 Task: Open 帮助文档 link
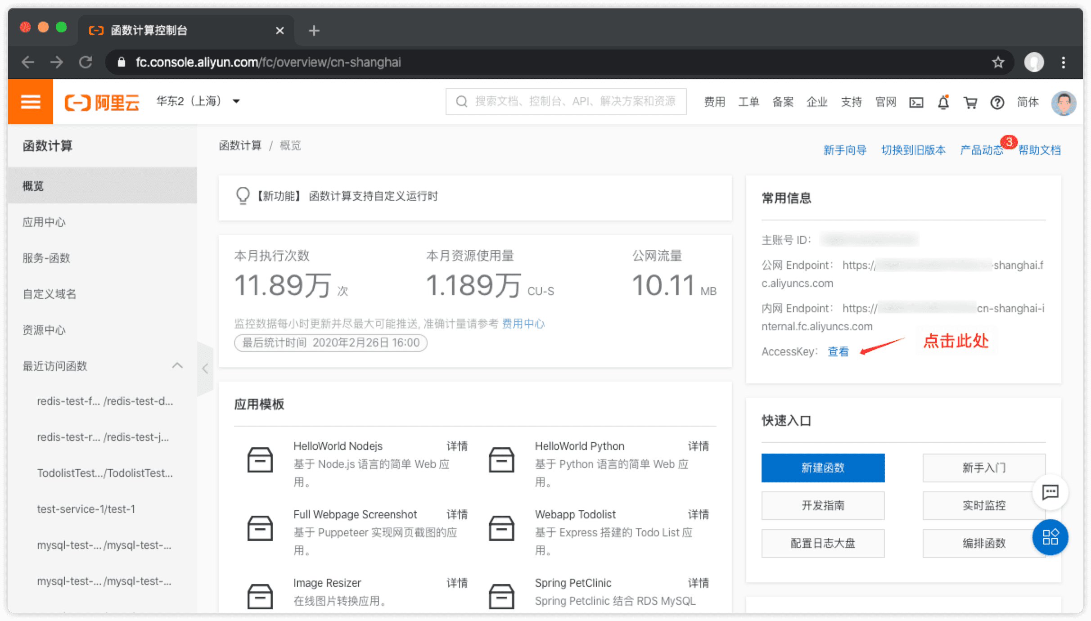[x=1040, y=150]
